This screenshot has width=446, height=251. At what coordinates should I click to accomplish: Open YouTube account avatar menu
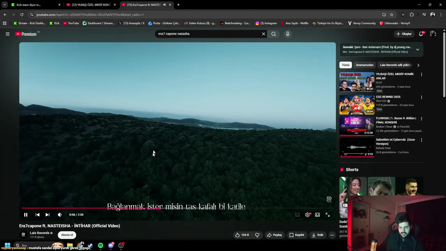point(433,34)
